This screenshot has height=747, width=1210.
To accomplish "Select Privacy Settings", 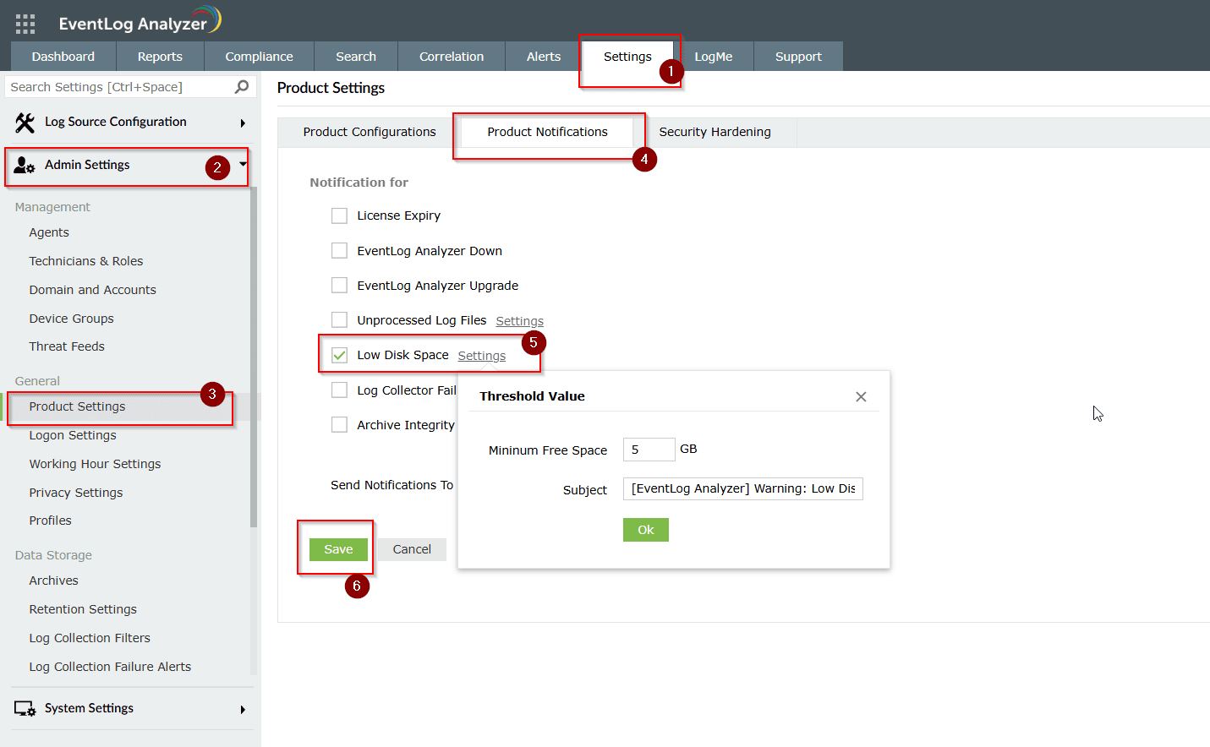I will [76, 493].
